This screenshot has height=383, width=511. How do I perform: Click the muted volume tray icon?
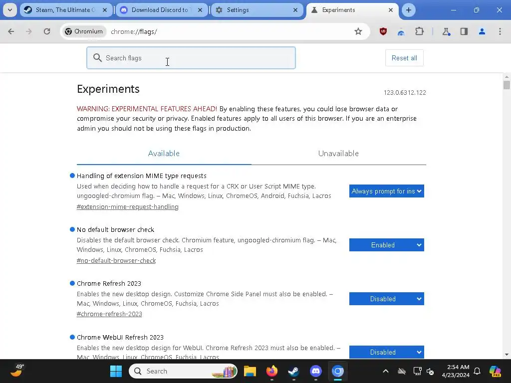430,371
